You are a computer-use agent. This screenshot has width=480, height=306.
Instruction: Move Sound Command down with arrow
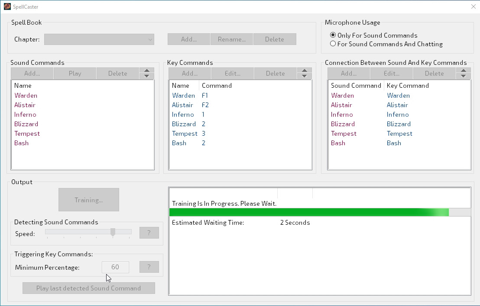pyautogui.click(x=146, y=76)
